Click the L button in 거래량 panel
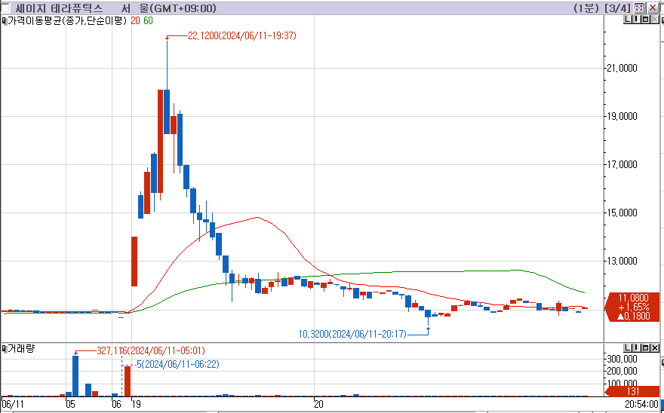The width and height of the screenshot is (664, 413). click(628, 348)
